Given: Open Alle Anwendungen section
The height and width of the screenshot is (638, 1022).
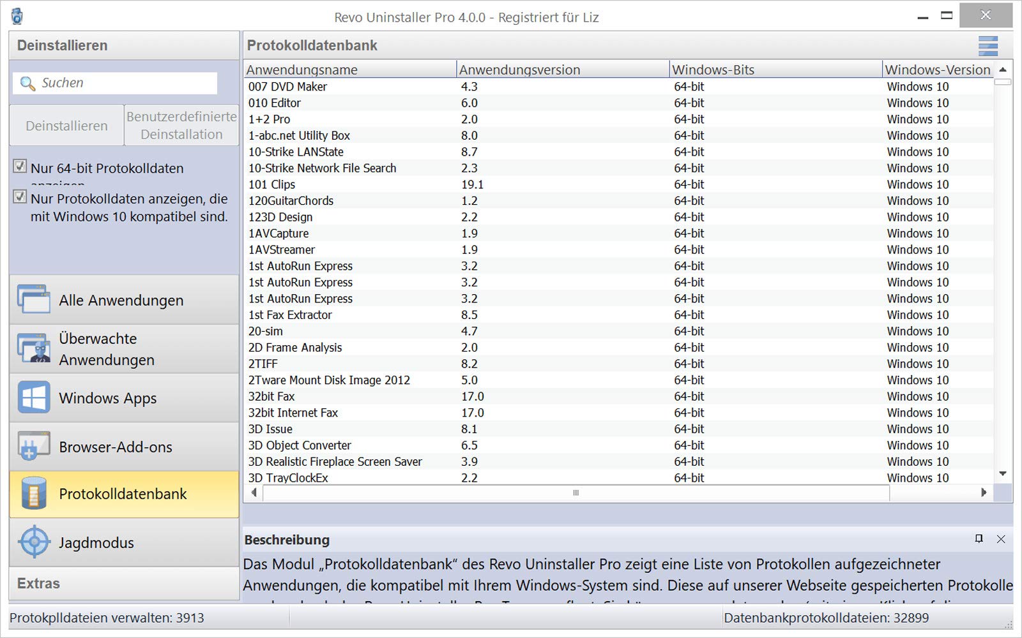Looking at the screenshot, I should (x=124, y=300).
